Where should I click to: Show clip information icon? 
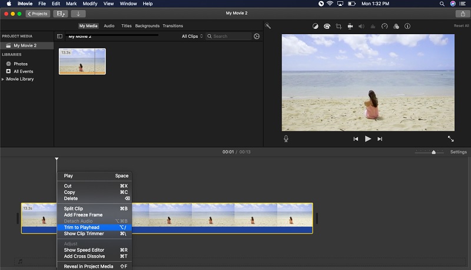(x=407, y=26)
